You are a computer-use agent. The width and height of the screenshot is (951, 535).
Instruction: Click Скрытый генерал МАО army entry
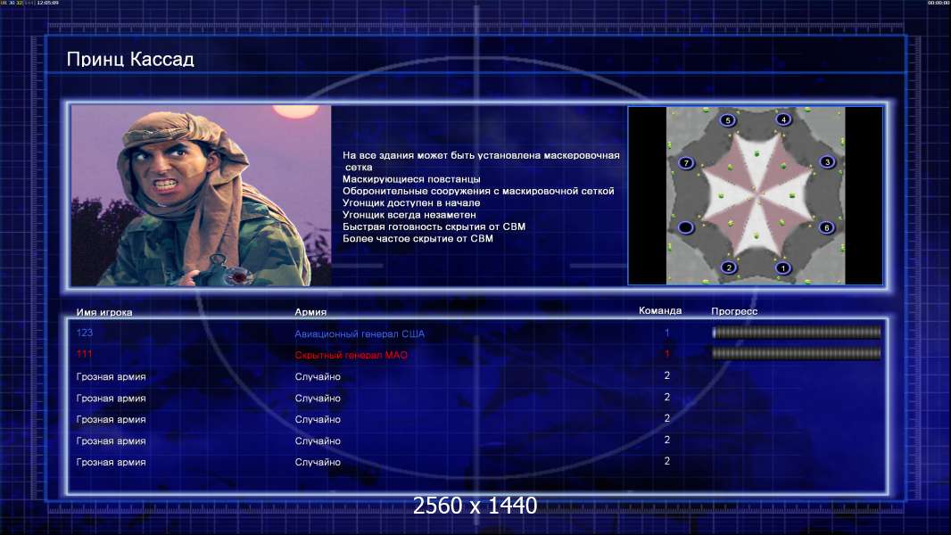point(351,355)
